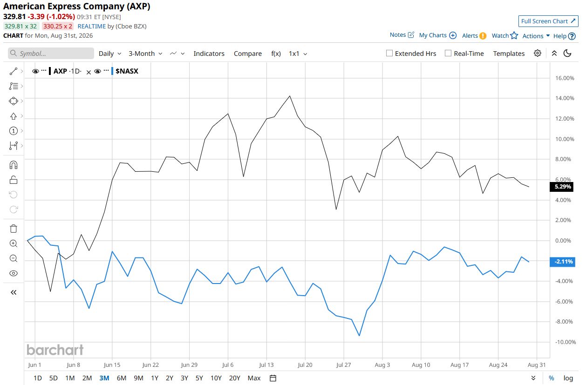Enable the Extended Hrs checkbox
586x385 pixels.
(x=389, y=53)
